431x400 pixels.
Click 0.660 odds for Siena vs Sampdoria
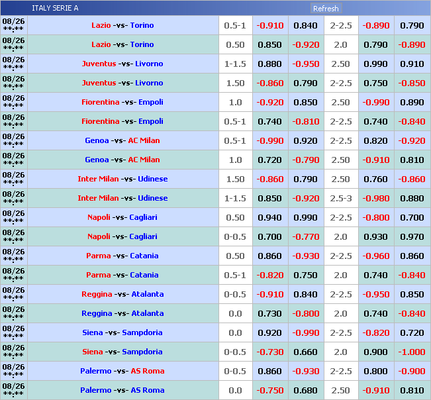pos(305,352)
